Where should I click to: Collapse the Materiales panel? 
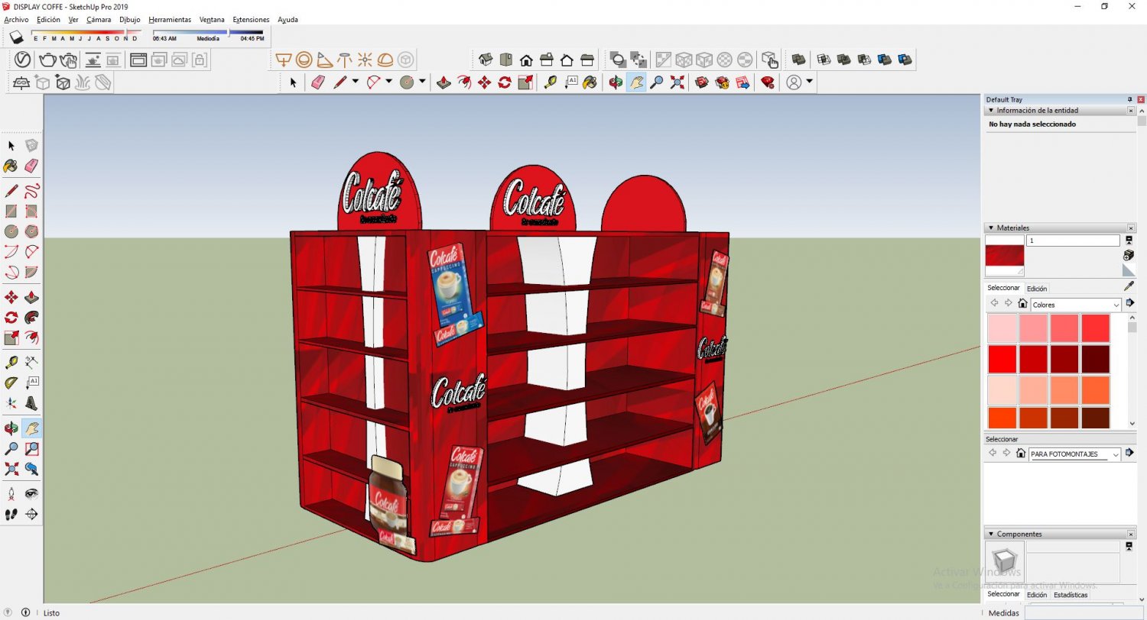pos(991,228)
